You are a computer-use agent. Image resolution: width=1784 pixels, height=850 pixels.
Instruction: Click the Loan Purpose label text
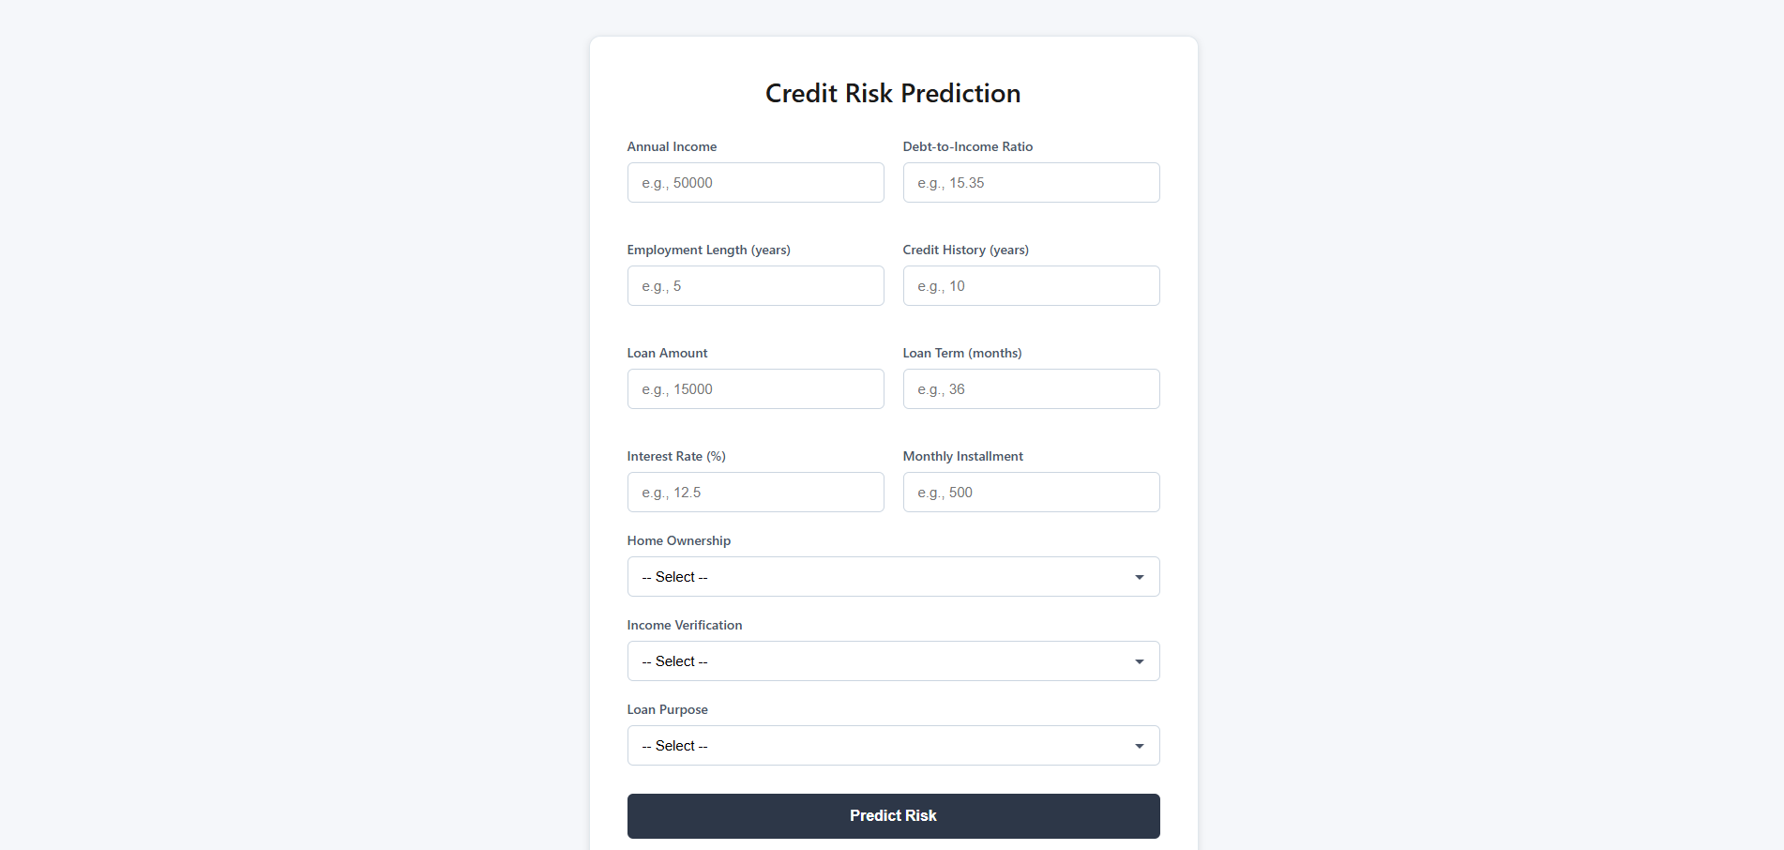point(667,709)
